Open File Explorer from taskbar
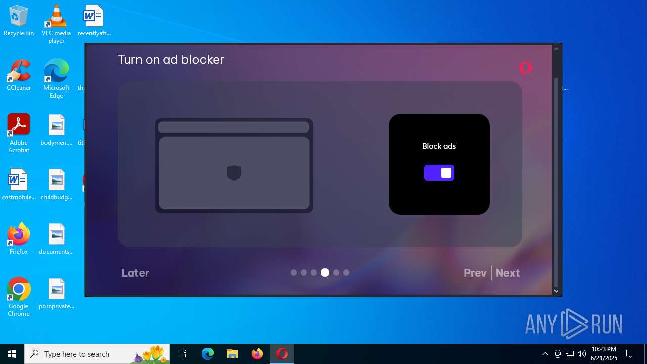Image resolution: width=647 pixels, height=364 pixels. pyautogui.click(x=233, y=354)
